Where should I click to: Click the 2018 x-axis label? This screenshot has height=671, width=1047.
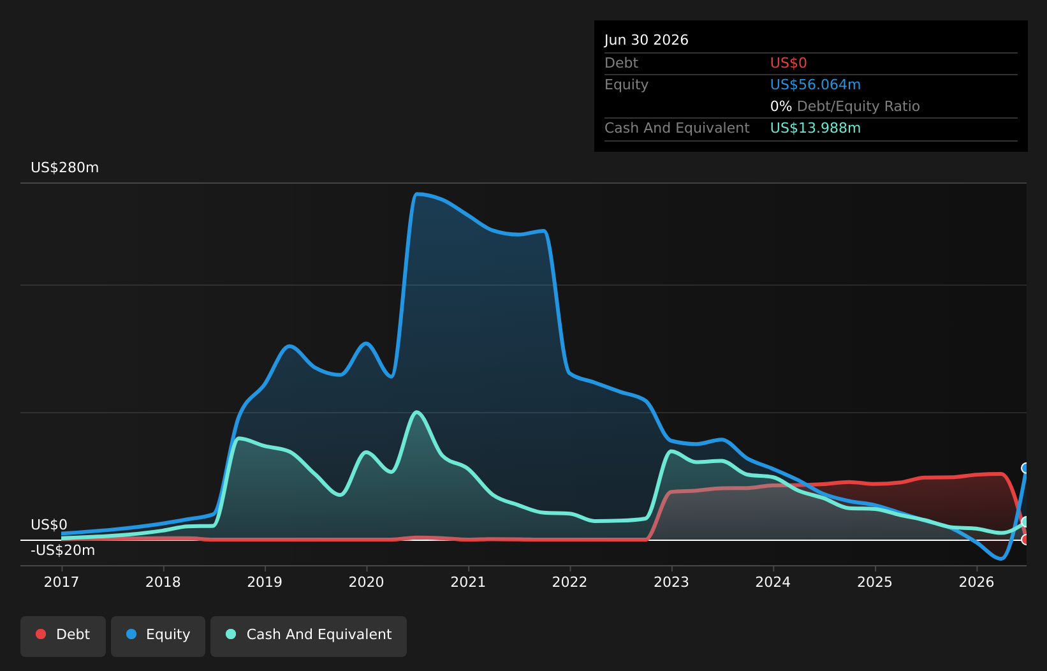pos(163,582)
